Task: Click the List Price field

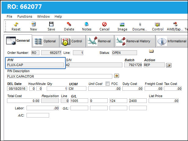Action: pos(164,101)
